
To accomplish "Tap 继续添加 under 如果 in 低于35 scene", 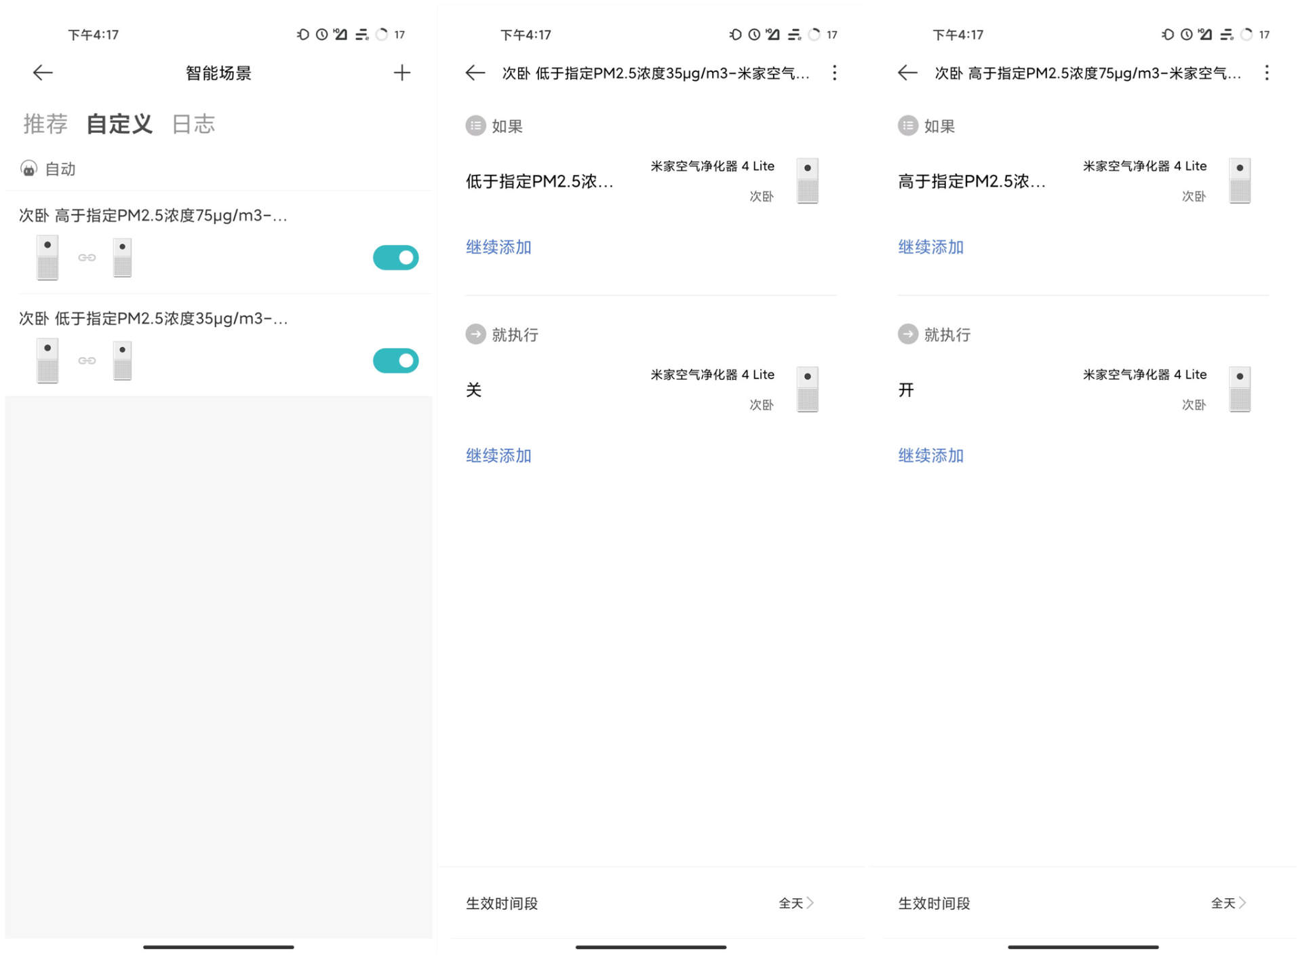I will click(x=498, y=247).
